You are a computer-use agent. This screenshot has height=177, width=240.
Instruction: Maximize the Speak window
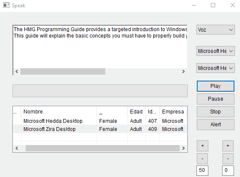(x=213, y=5)
